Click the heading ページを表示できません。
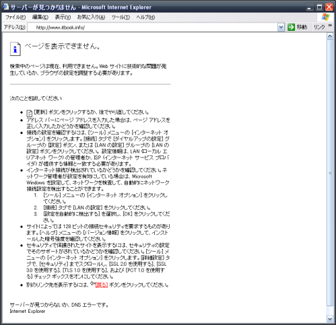 pyautogui.click(x=62, y=46)
